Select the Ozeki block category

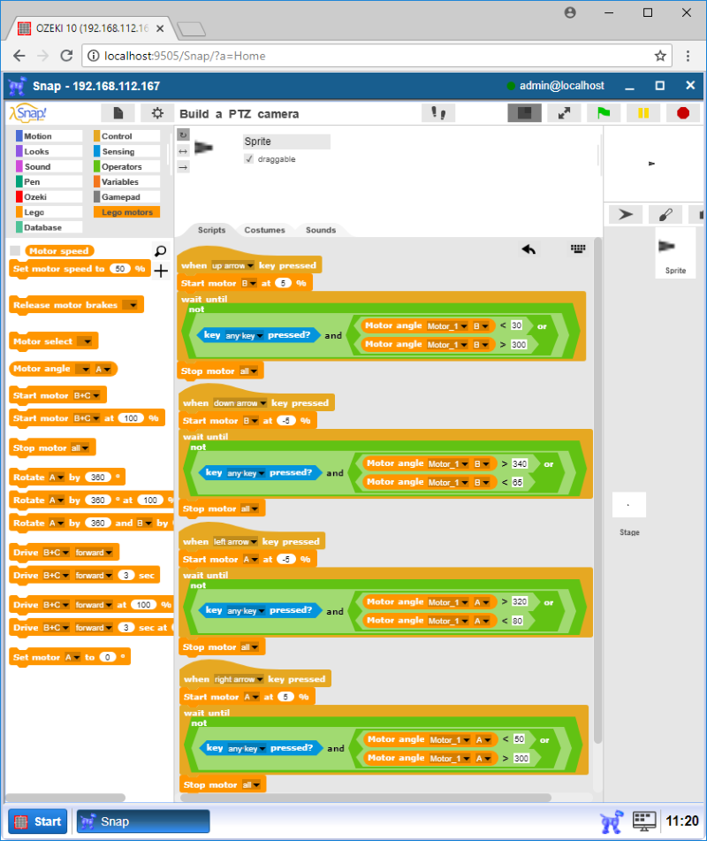[x=49, y=197]
